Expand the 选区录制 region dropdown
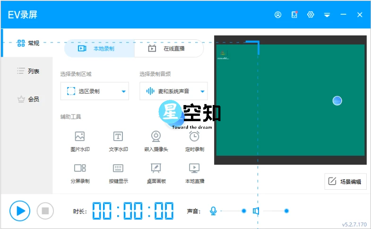Image resolution: width=371 pixels, height=229 pixels. pos(95,91)
